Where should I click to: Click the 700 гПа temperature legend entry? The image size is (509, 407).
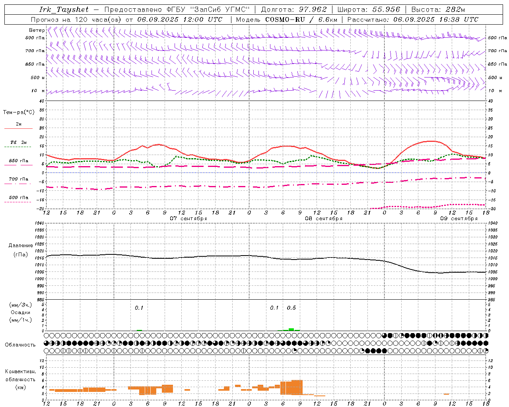(x=19, y=179)
